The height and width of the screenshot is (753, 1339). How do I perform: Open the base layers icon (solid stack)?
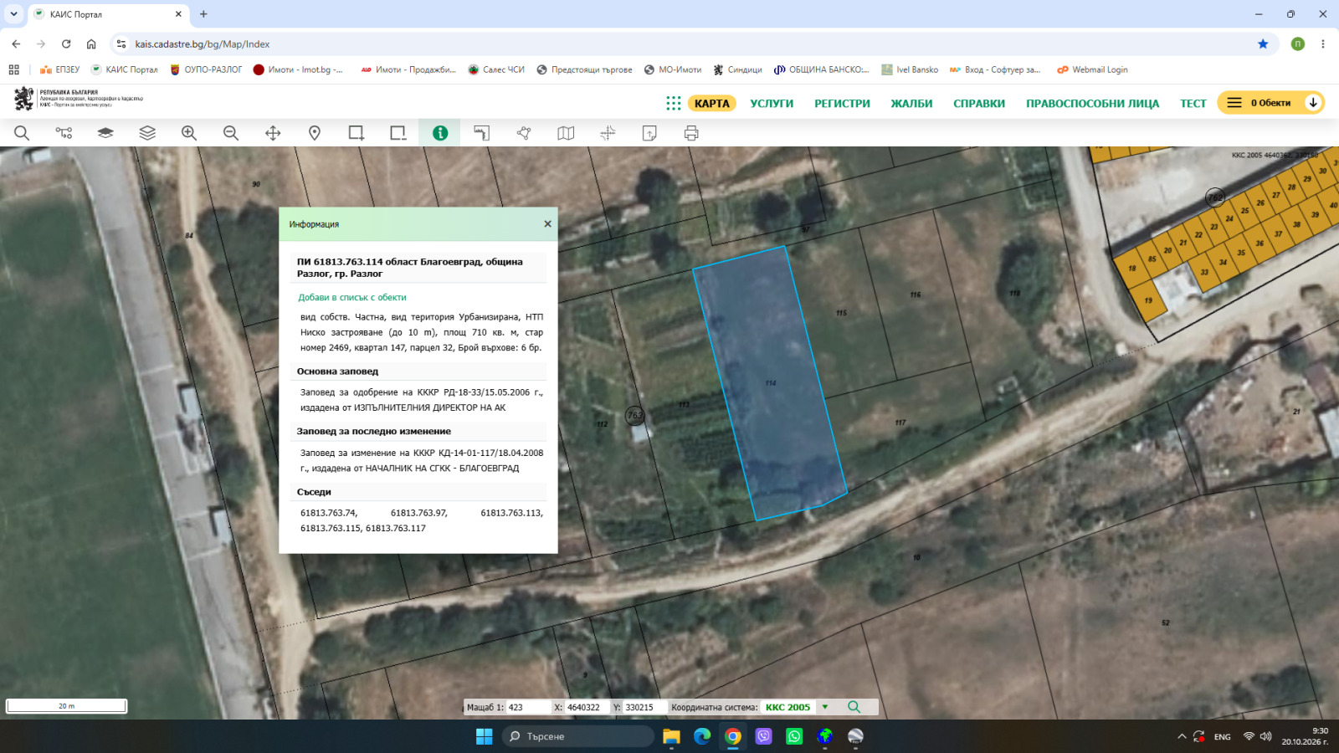pyautogui.click(x=105, y=133)
